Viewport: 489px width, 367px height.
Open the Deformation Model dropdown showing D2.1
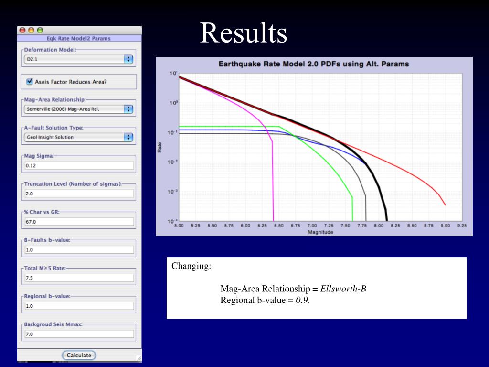coord(79,59)
